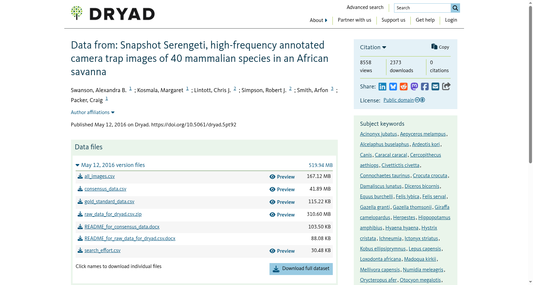This screenshot has height=285, width=533.
Task: Download search_effort.csv file link
Action: coord(103,250)
